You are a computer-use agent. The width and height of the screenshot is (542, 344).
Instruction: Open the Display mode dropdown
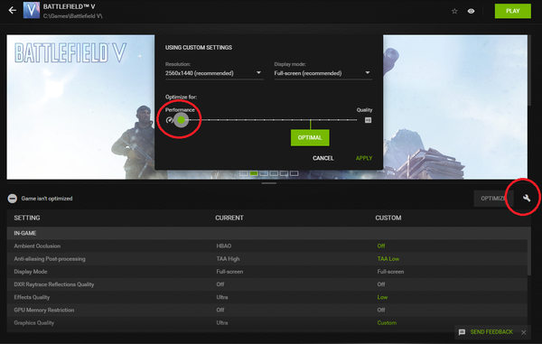click(x=322, y=73)
